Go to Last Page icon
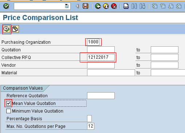 click(x=179, y=6)
